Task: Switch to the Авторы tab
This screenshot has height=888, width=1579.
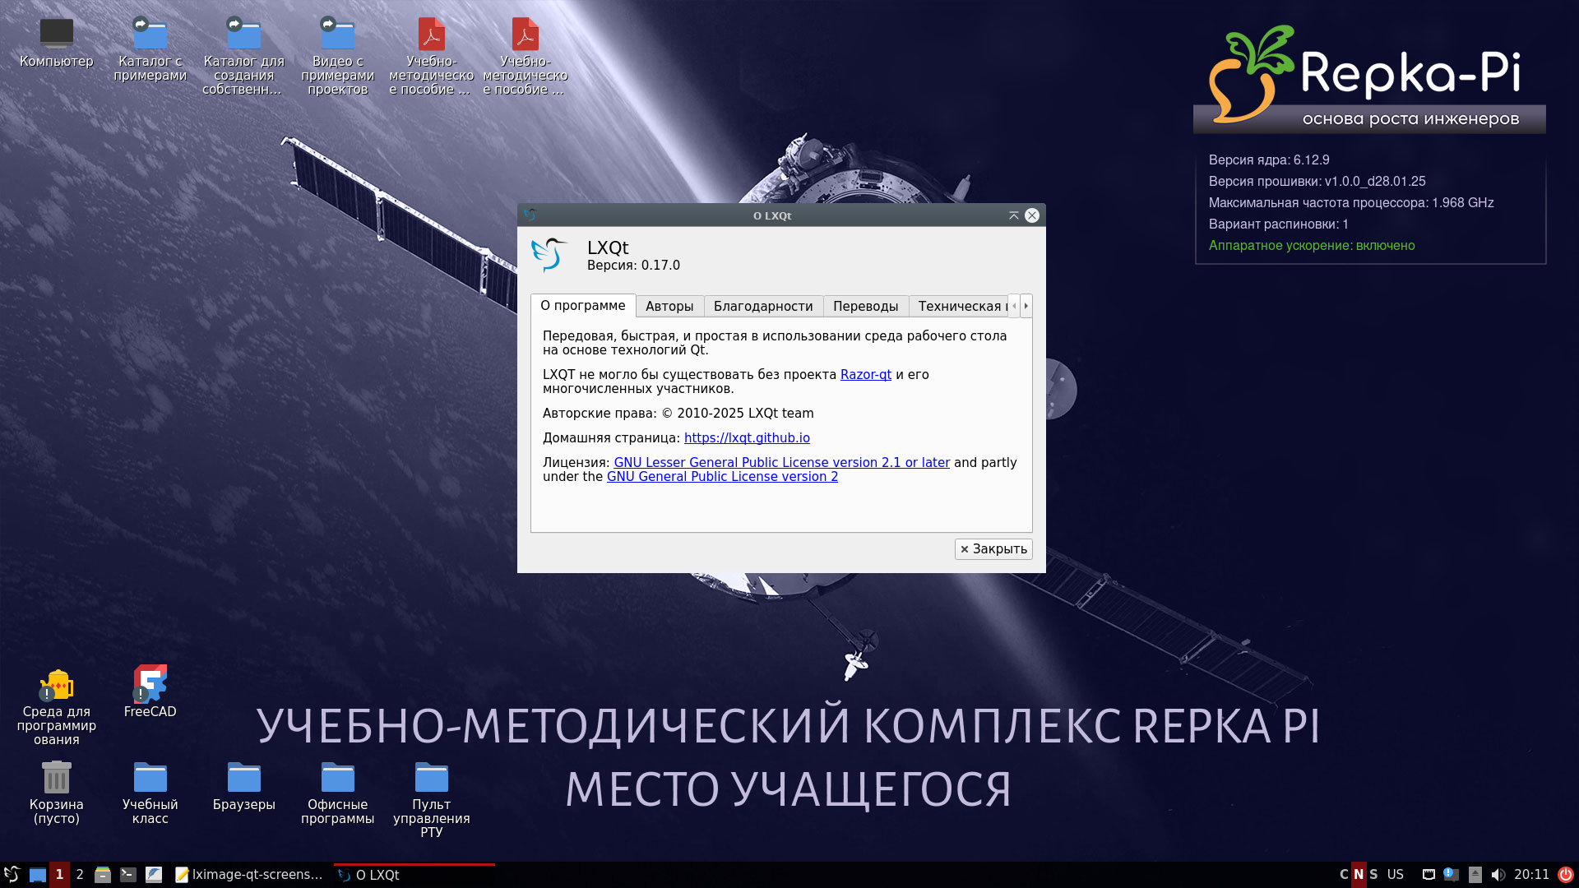Action: [x=669, y=306]
